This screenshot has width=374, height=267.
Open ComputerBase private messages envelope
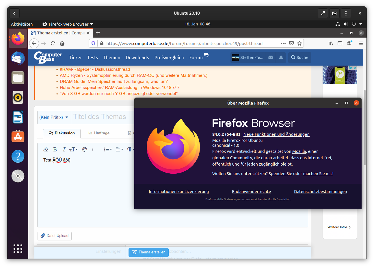[271, 58]
